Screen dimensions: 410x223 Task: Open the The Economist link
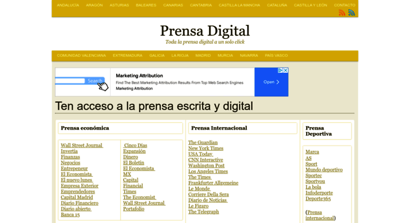pyautogui.click(x=139, y=197)
